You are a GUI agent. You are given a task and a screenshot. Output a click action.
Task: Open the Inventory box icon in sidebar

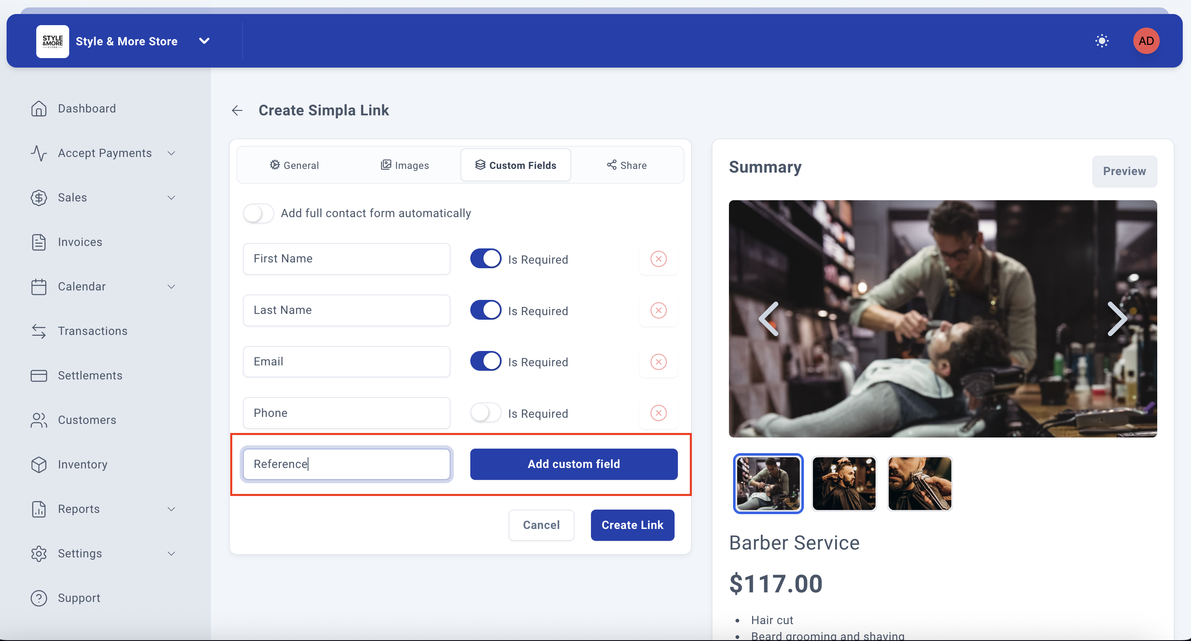39,464
